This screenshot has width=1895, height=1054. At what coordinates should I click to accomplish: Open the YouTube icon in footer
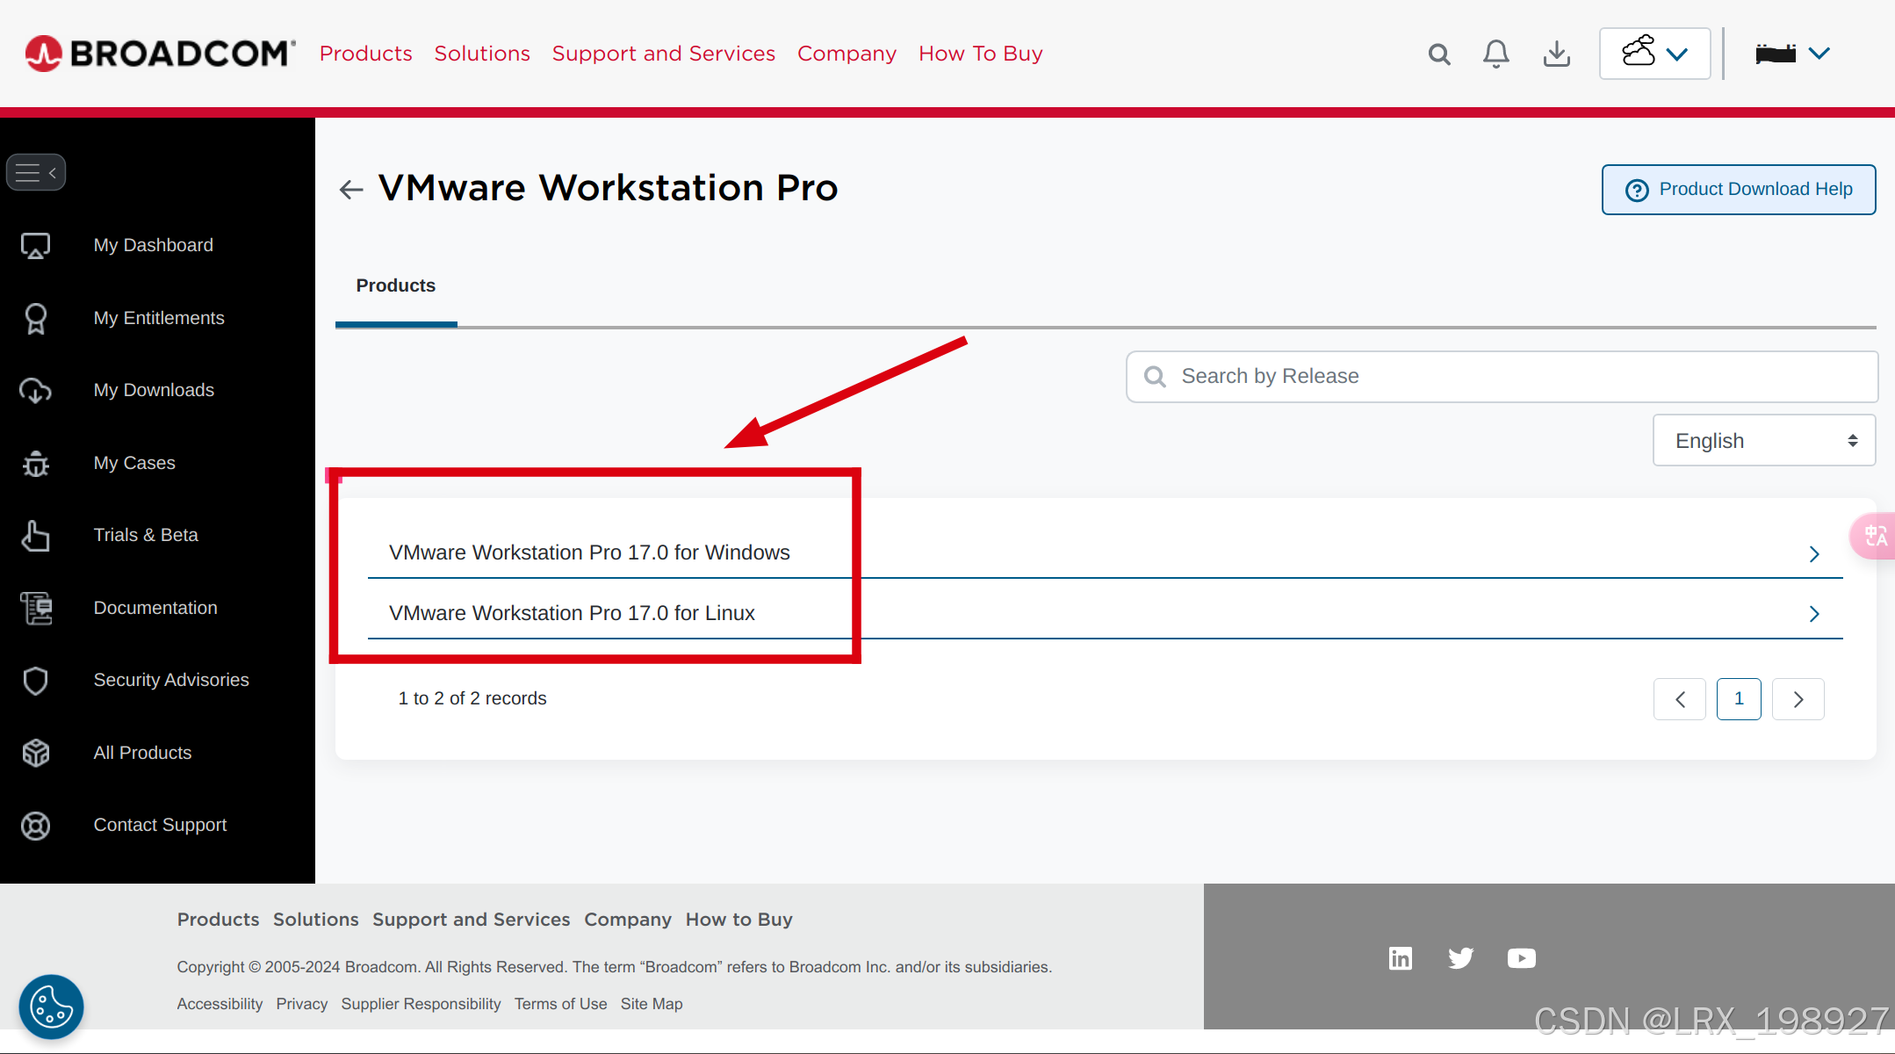(x=1521, y=958)
